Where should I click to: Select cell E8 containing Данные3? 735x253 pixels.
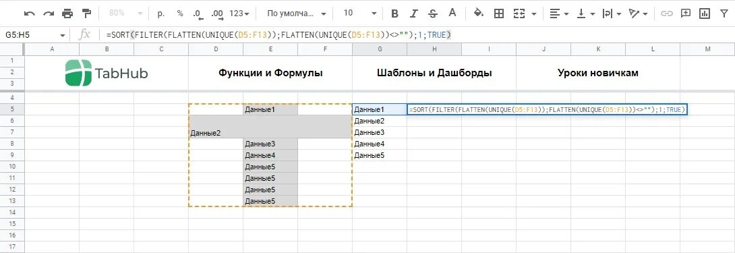pos(270,144)
